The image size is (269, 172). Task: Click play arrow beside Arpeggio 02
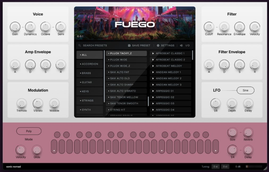(x=153, y=97)
